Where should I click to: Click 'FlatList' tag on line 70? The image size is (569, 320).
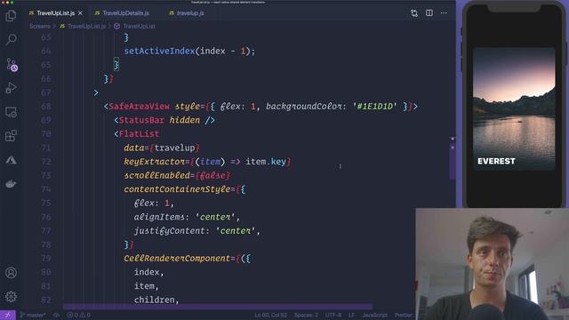pyautogui.click(x=139, y=134)
